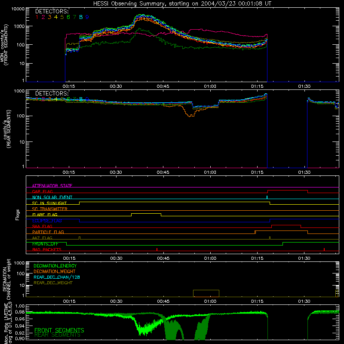The height and width of the screenshot is (344, 344).
Task: Click the FRONT SEGMENTS livetime legend text
Action: tap(59, 330)
